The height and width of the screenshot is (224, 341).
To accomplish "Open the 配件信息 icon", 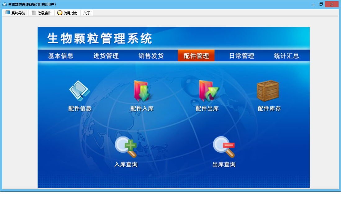I will tap(80, 91).
